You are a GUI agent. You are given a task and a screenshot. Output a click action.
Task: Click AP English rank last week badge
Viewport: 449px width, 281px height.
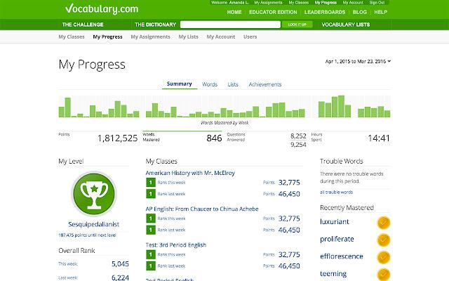151,230
